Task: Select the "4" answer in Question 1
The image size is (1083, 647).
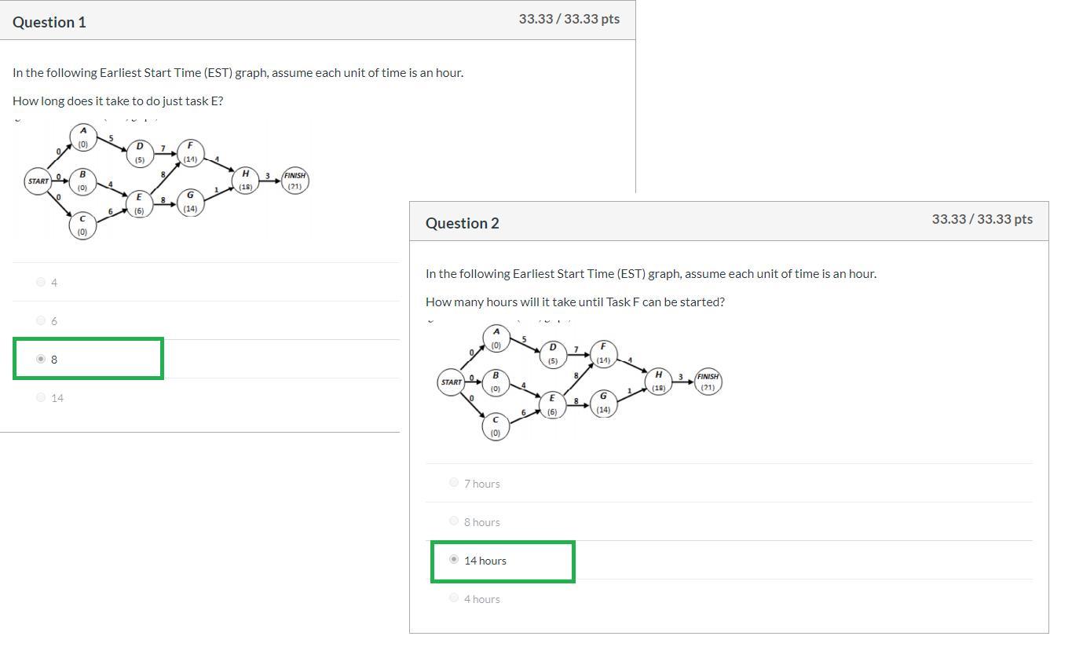Action: click(41, 282)
